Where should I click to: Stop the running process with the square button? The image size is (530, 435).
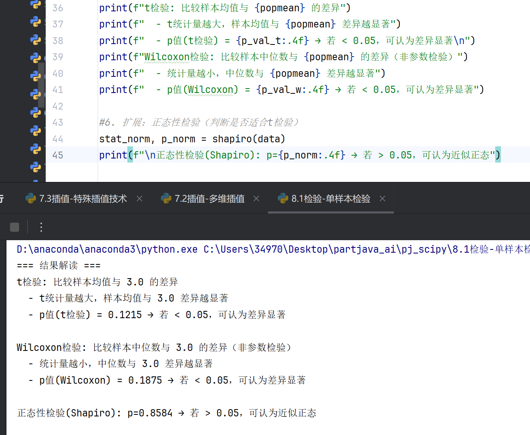point(15,227)
